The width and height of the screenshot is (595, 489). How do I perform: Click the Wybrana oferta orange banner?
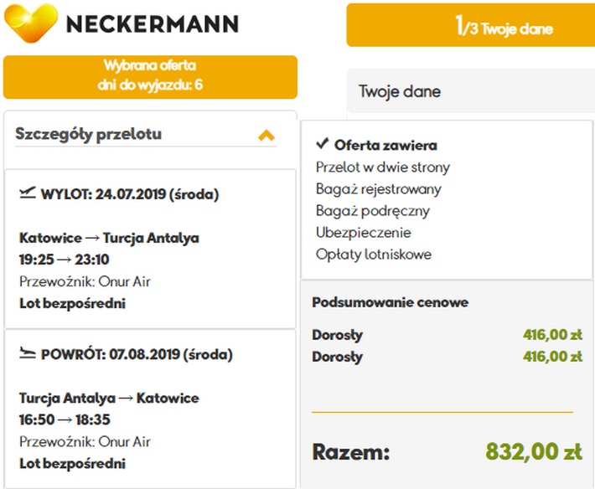point(150,76)
